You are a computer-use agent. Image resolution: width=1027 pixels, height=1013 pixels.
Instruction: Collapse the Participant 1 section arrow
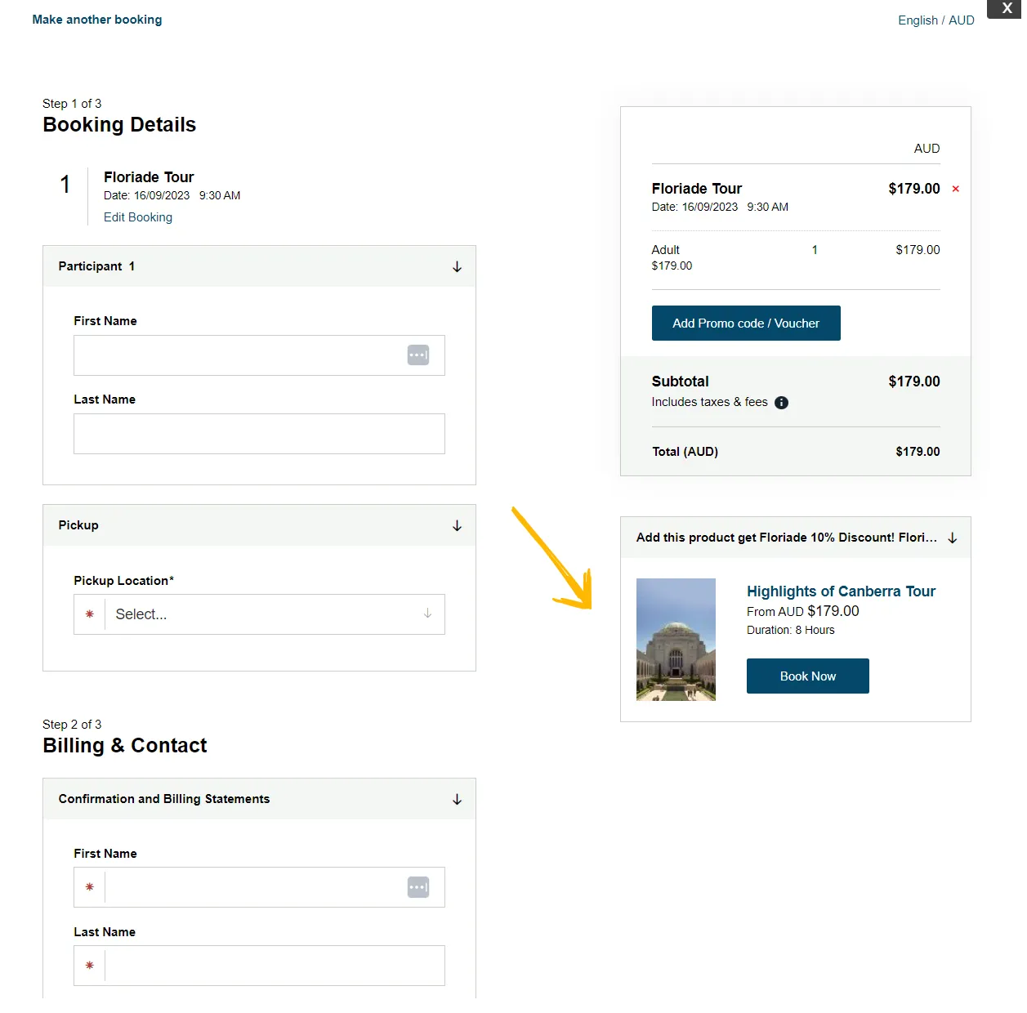(x=457, y=267)
